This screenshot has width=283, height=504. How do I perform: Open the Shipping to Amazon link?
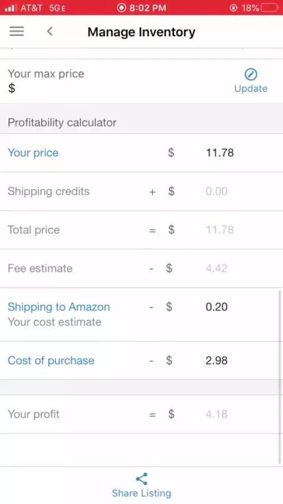(x=59, y=307)
